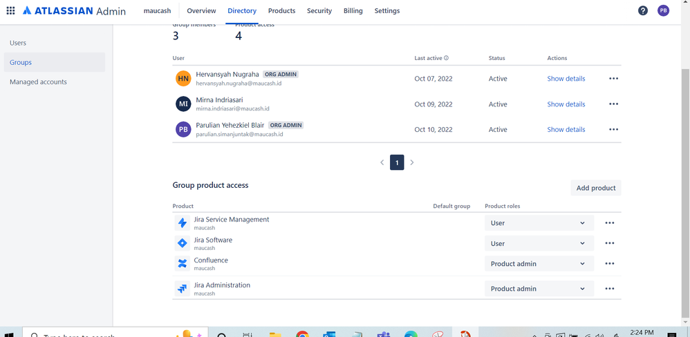Click the Last active info icon
The width and height of the screenshot is (690, 337).
click(446, 58)
